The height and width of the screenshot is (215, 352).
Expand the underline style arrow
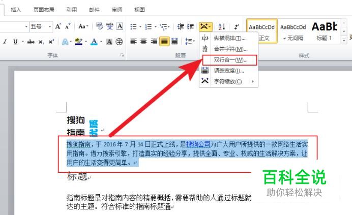pyautogui.click(x=23, y=42)
